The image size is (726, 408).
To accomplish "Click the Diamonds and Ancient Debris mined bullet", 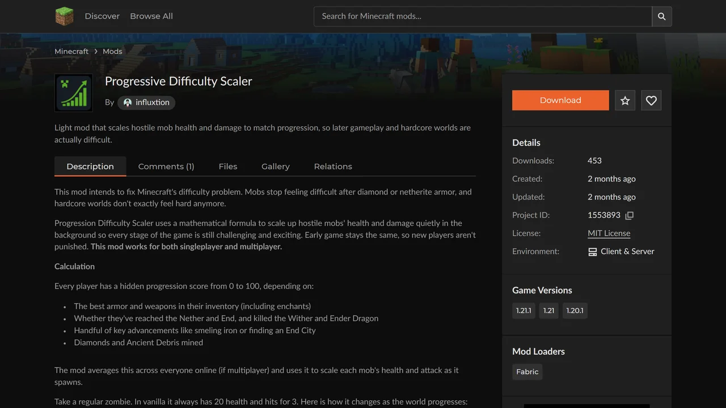I will (x=138, y=343).
